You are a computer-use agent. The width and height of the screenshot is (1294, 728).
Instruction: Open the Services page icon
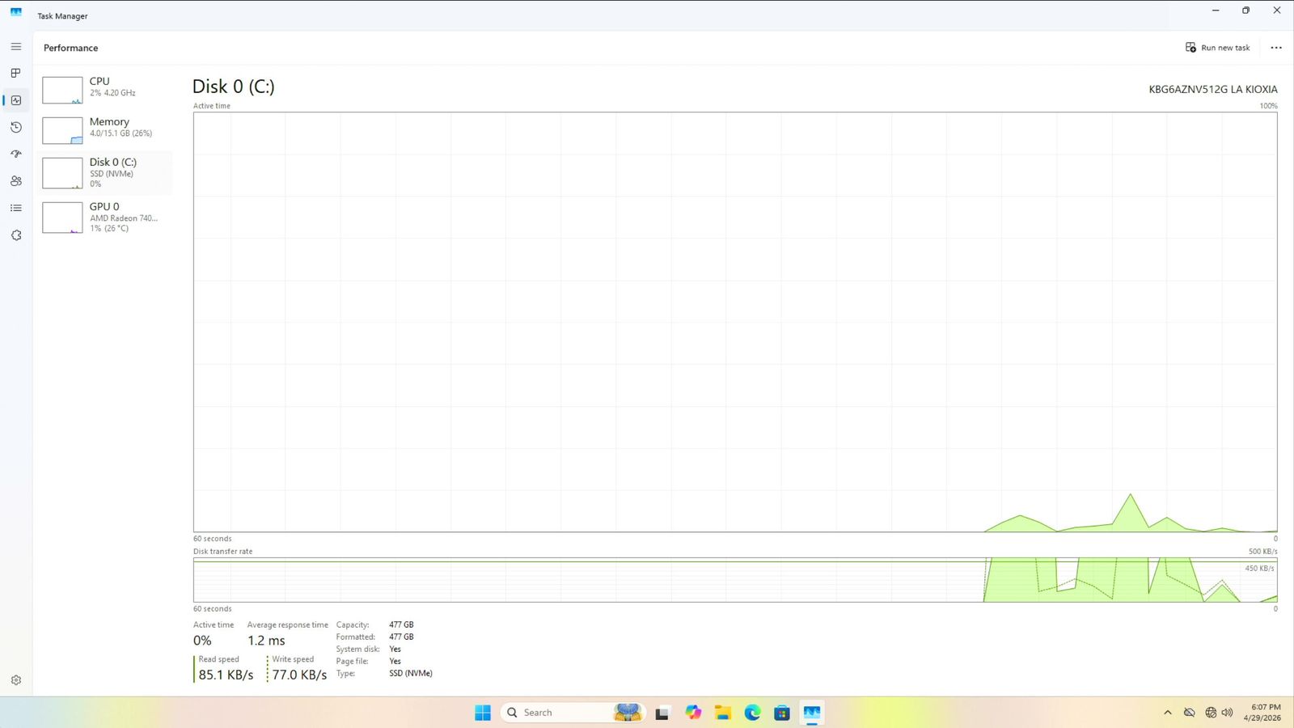point(16,235)
